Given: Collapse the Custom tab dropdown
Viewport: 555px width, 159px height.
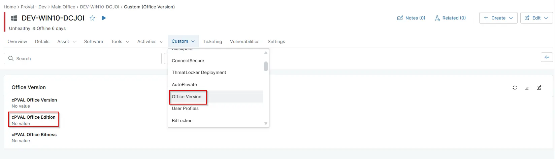Looking at the screenshot, I should [183, 41].
